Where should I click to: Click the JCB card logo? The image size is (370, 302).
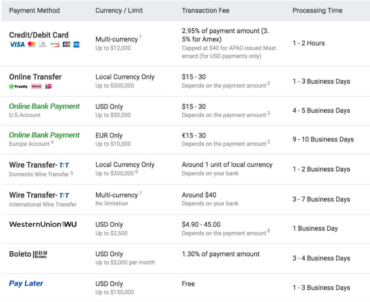pyautogui.click(x=66, y=44)
